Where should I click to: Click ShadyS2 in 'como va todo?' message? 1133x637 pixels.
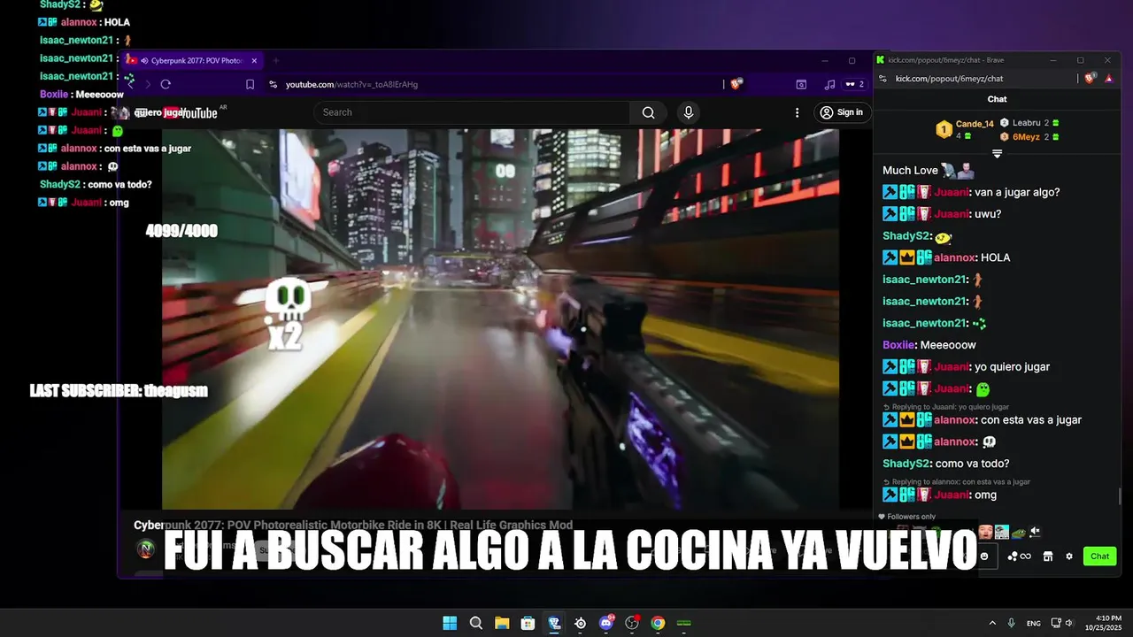906,464
